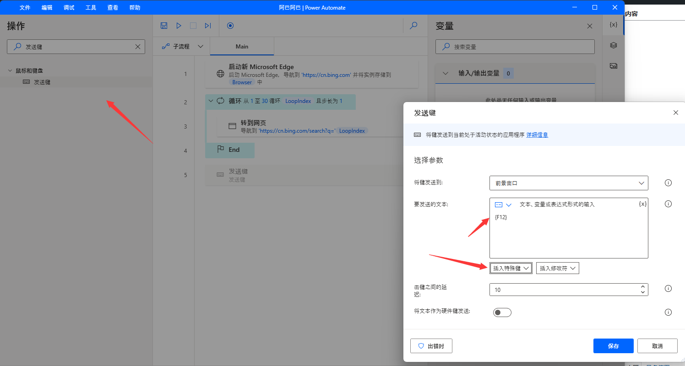This screenshot has width=685, height=366.
Task: Toggle 将文本作为硬件键发送 switch
Action: [502, 312]
